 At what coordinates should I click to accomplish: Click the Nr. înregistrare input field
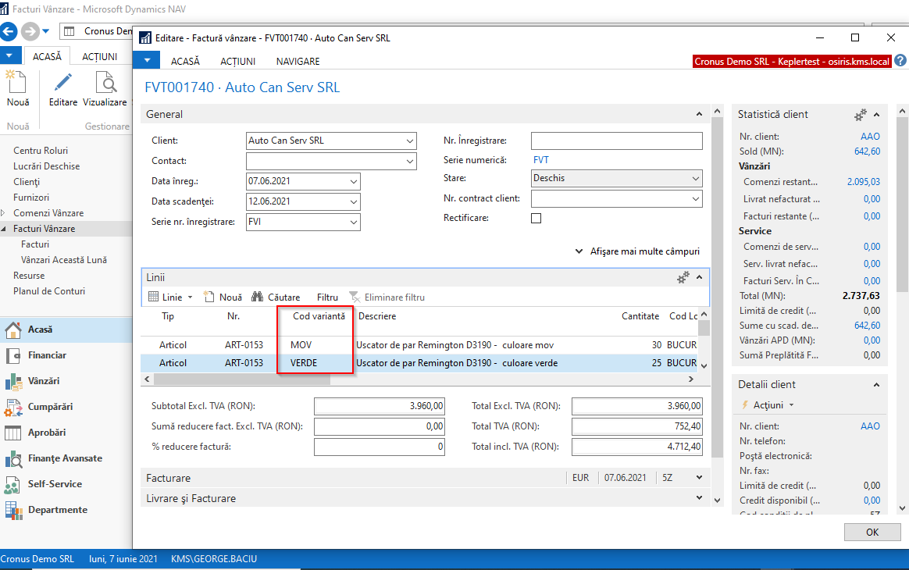pyautogui.click(x=616, y=141)
